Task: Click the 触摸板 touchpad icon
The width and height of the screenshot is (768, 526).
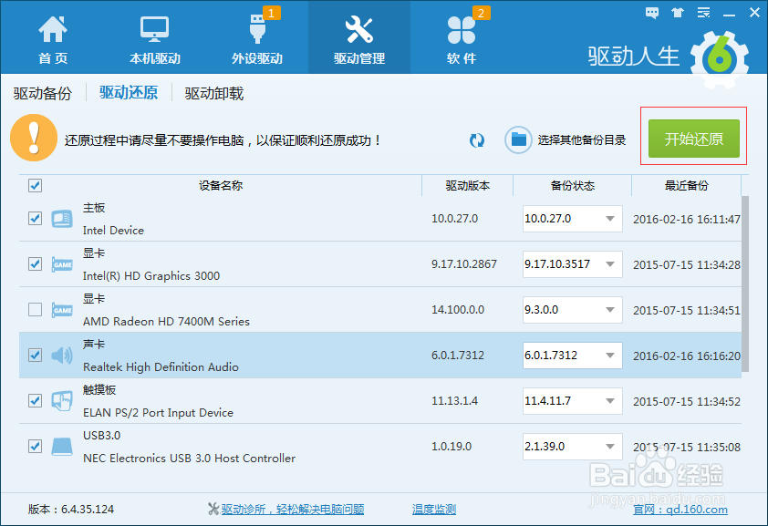Action: [62, 401]
